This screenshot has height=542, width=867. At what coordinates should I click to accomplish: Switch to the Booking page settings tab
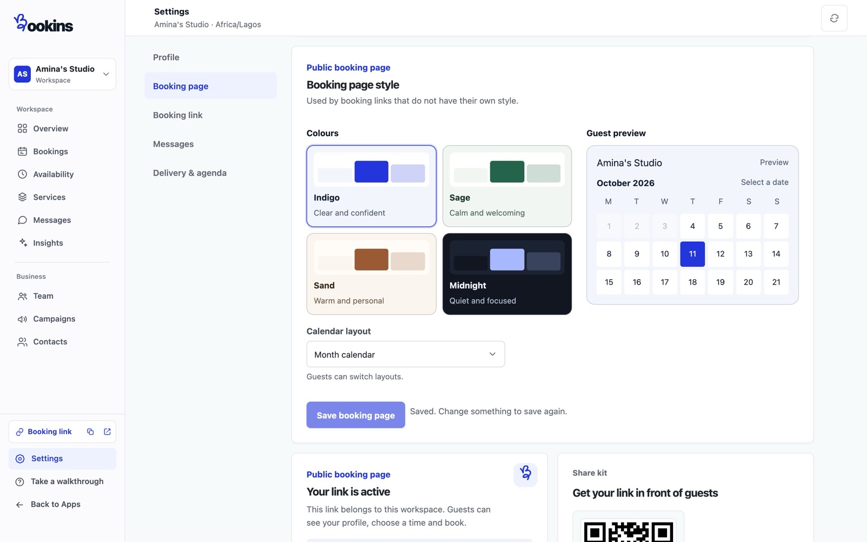click(210, 86)
